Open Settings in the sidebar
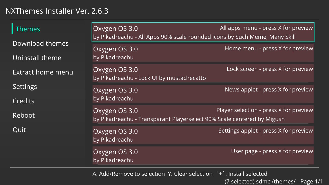 pyautogui.click(x=25, y=87)
